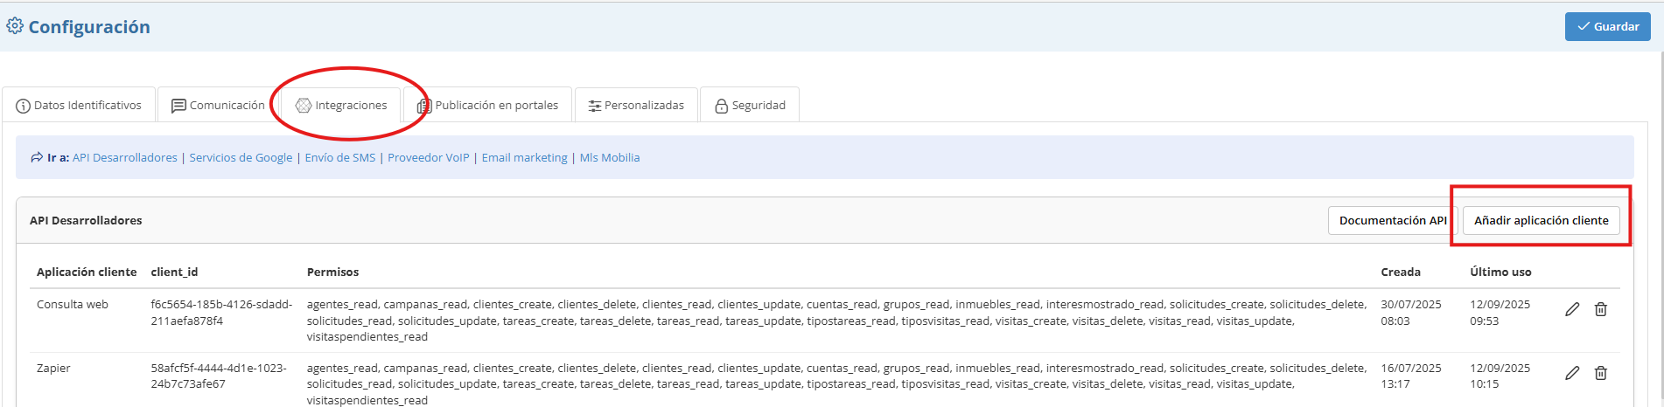Click Añadir aplicación cliente button

pos(1541,221)
